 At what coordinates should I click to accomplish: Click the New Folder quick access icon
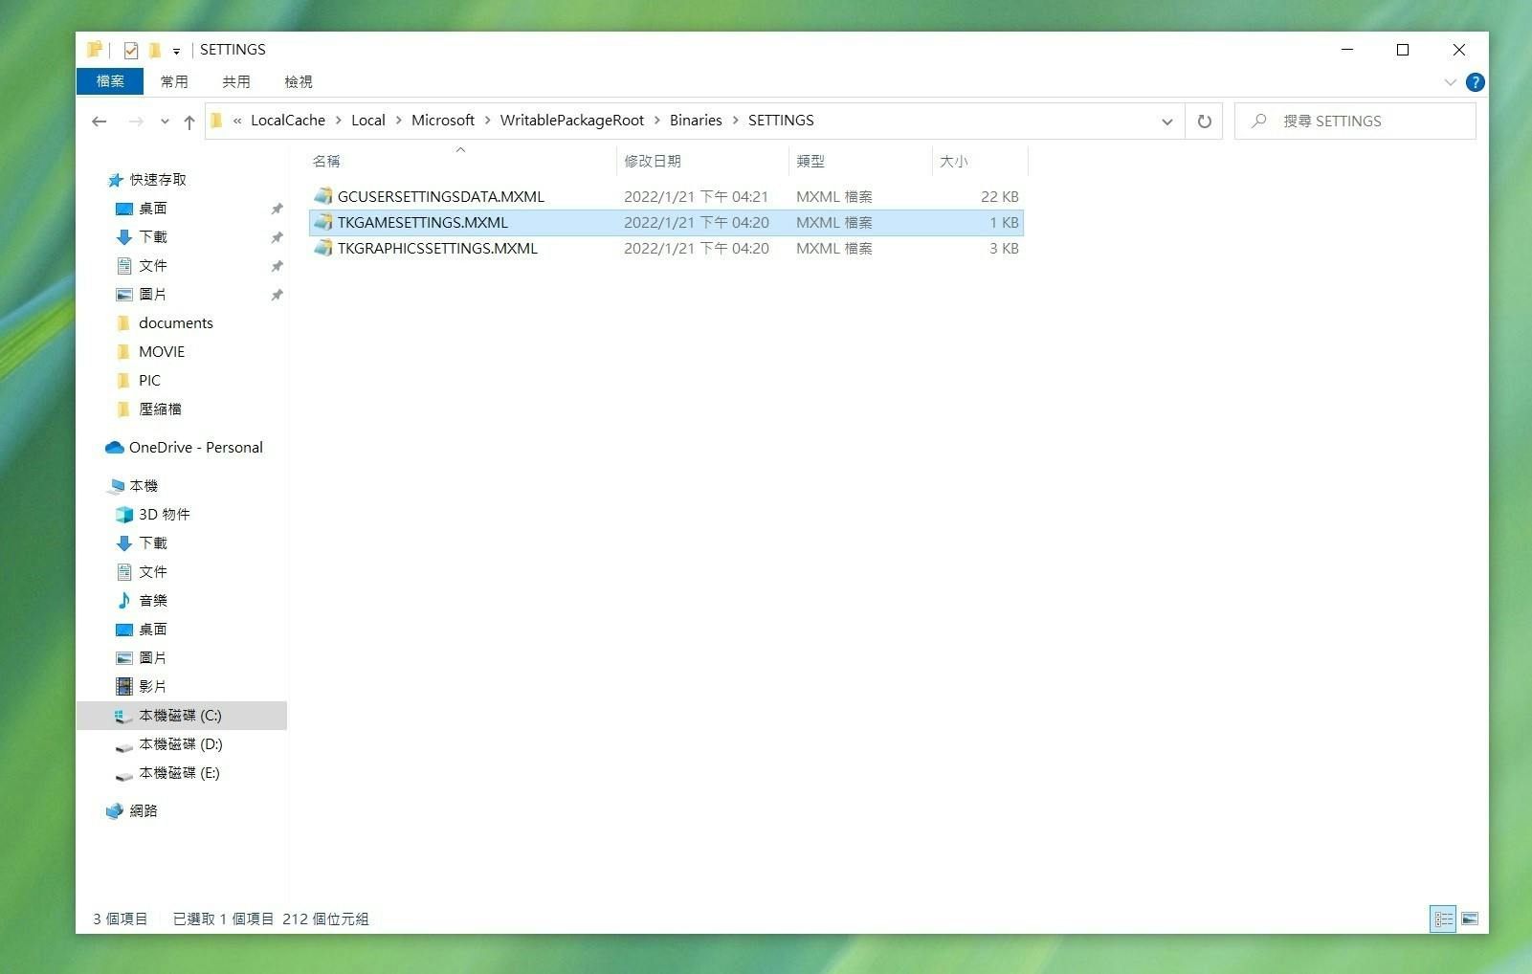coord(154,50)
